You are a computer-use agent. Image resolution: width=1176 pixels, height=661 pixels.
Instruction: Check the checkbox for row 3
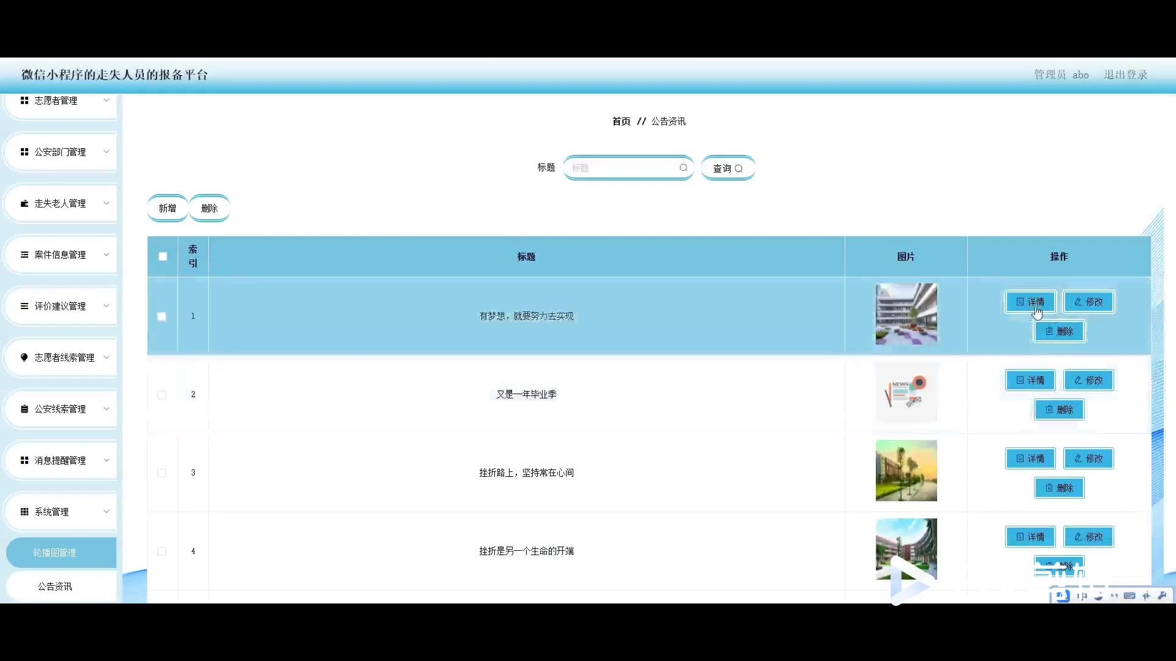click(162, 473)
